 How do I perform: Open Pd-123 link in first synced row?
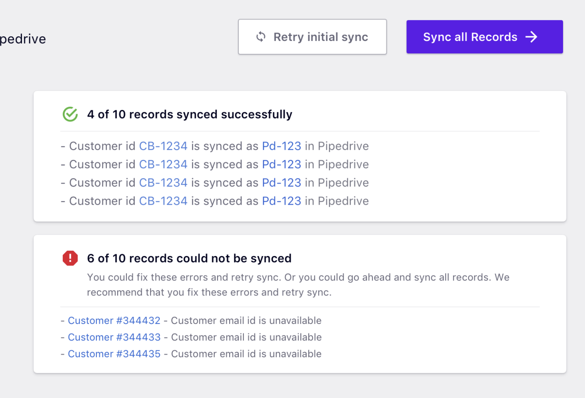(282, 146)
